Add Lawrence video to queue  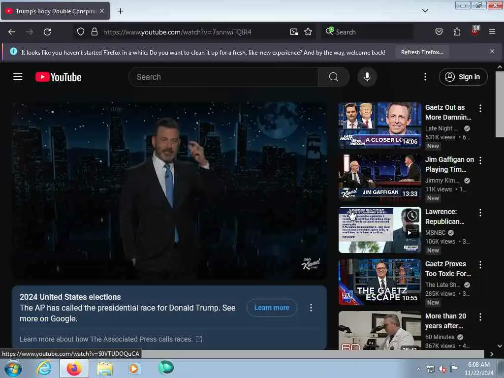pyautogui.click(x=412, y=231)
